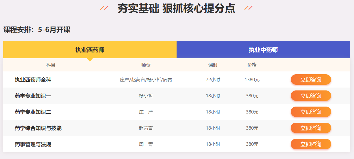
Task: Click 立即咨询 for 执业西药师全科 course
Action: click(x=311, y=79)
